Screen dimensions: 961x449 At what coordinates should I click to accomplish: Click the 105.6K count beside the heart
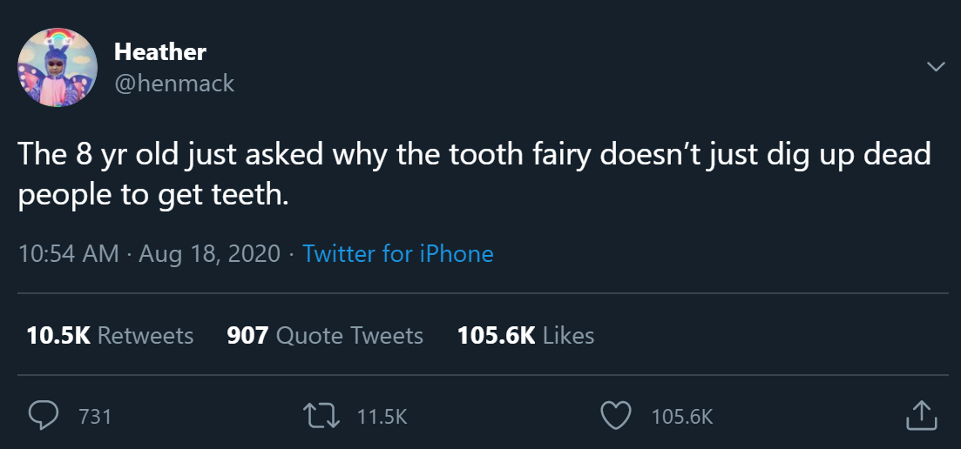point(682,417)
